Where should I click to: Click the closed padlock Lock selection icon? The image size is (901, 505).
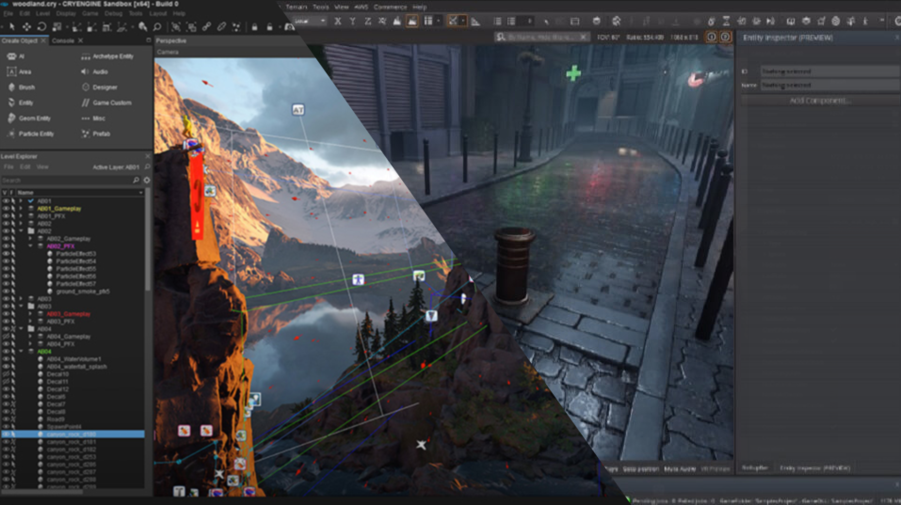pos(255,26)
